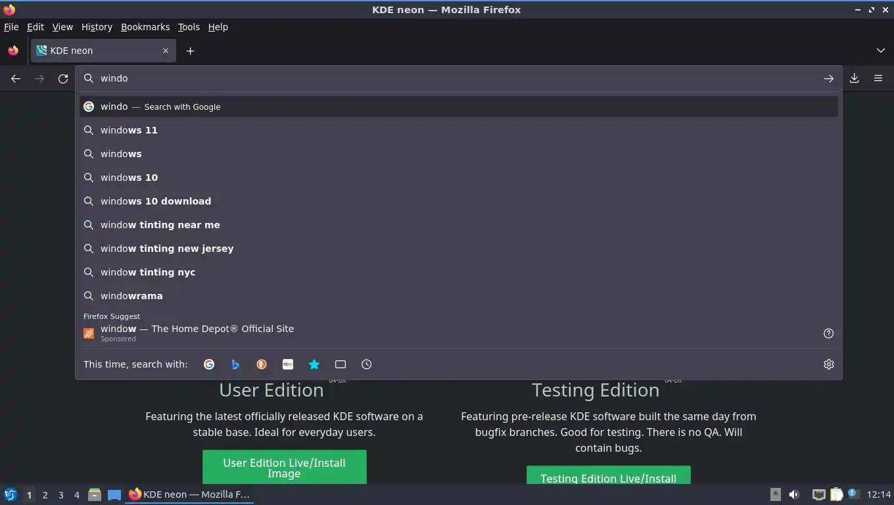This screenshot has height=505, width=894.
Task: Pick 'window tinting near me' suggestion
Action: pos(459,225)
